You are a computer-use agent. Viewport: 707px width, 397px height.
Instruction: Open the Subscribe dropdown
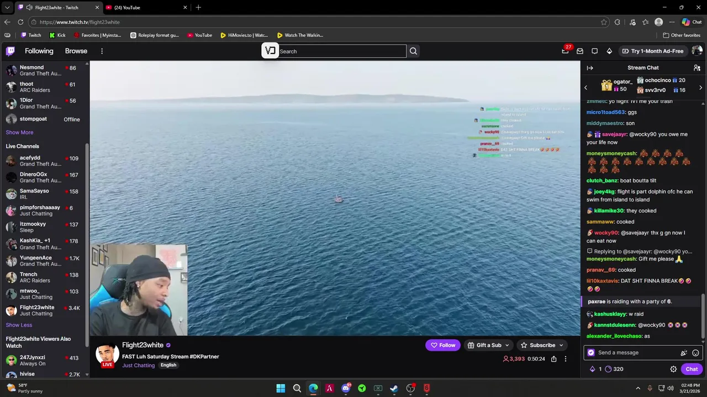click(542, 345)
